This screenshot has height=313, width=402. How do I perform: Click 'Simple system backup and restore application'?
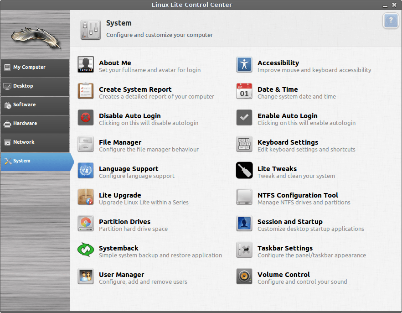click(160, 255)
